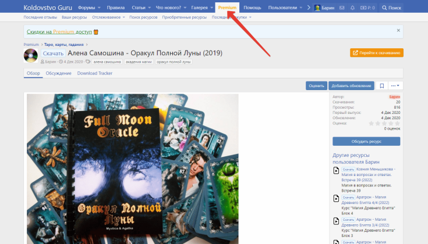Open Ксения Меньшикова Магия в вопросах resource
This screenshot has height=244, width=428.
(368, 174)
